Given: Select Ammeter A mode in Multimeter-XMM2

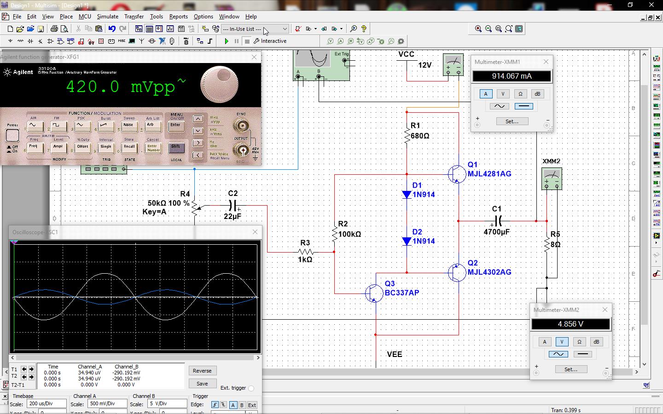Looking at the screenshot, I should (545, 342).
